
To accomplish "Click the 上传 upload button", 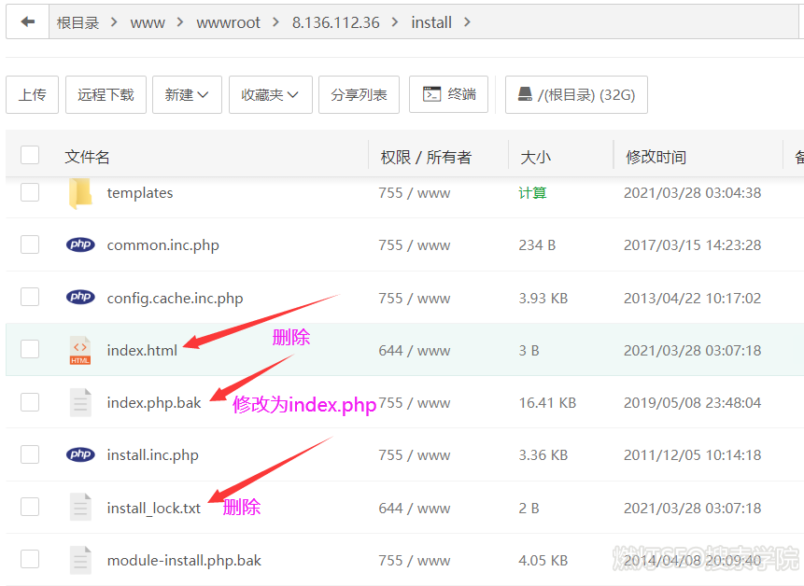I will (33, 95).
